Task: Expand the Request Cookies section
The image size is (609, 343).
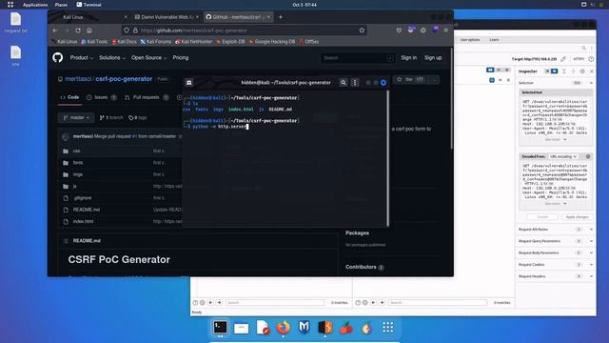Action: [556, 265]
